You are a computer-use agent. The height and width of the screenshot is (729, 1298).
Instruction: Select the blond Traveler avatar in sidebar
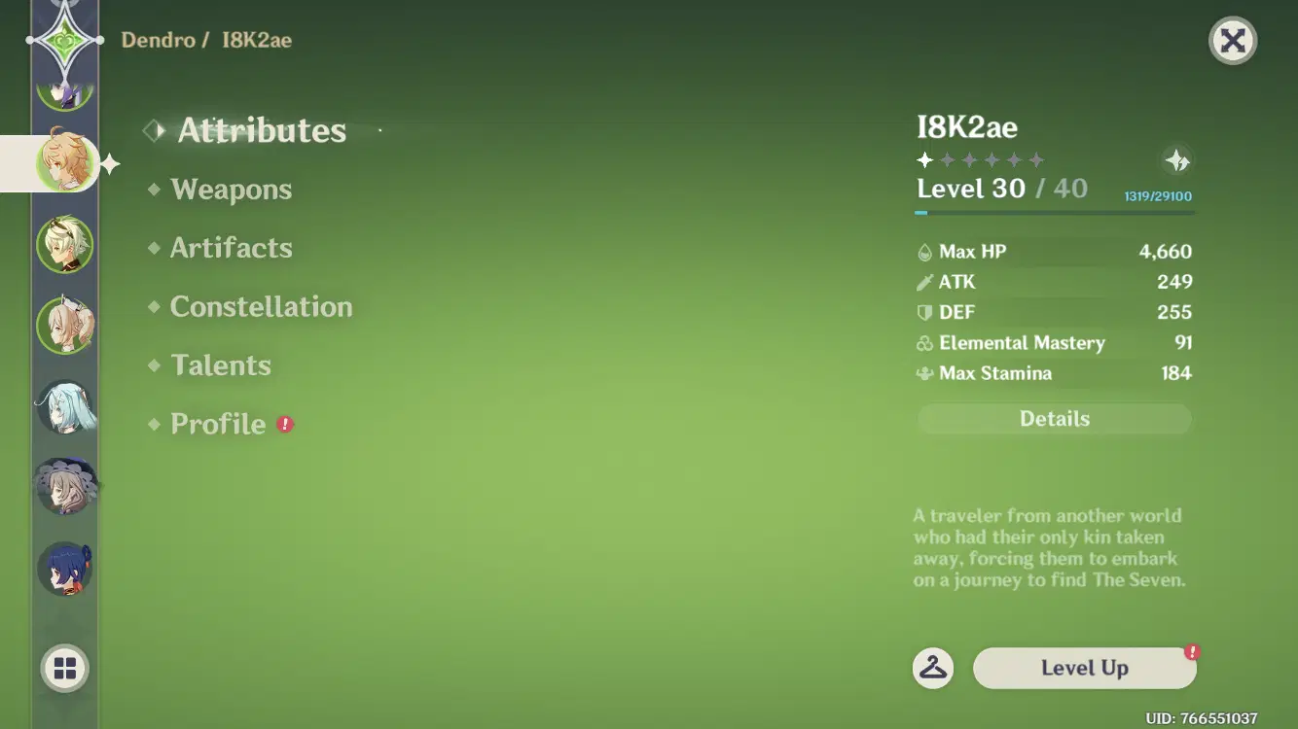(x=66, y=161)
